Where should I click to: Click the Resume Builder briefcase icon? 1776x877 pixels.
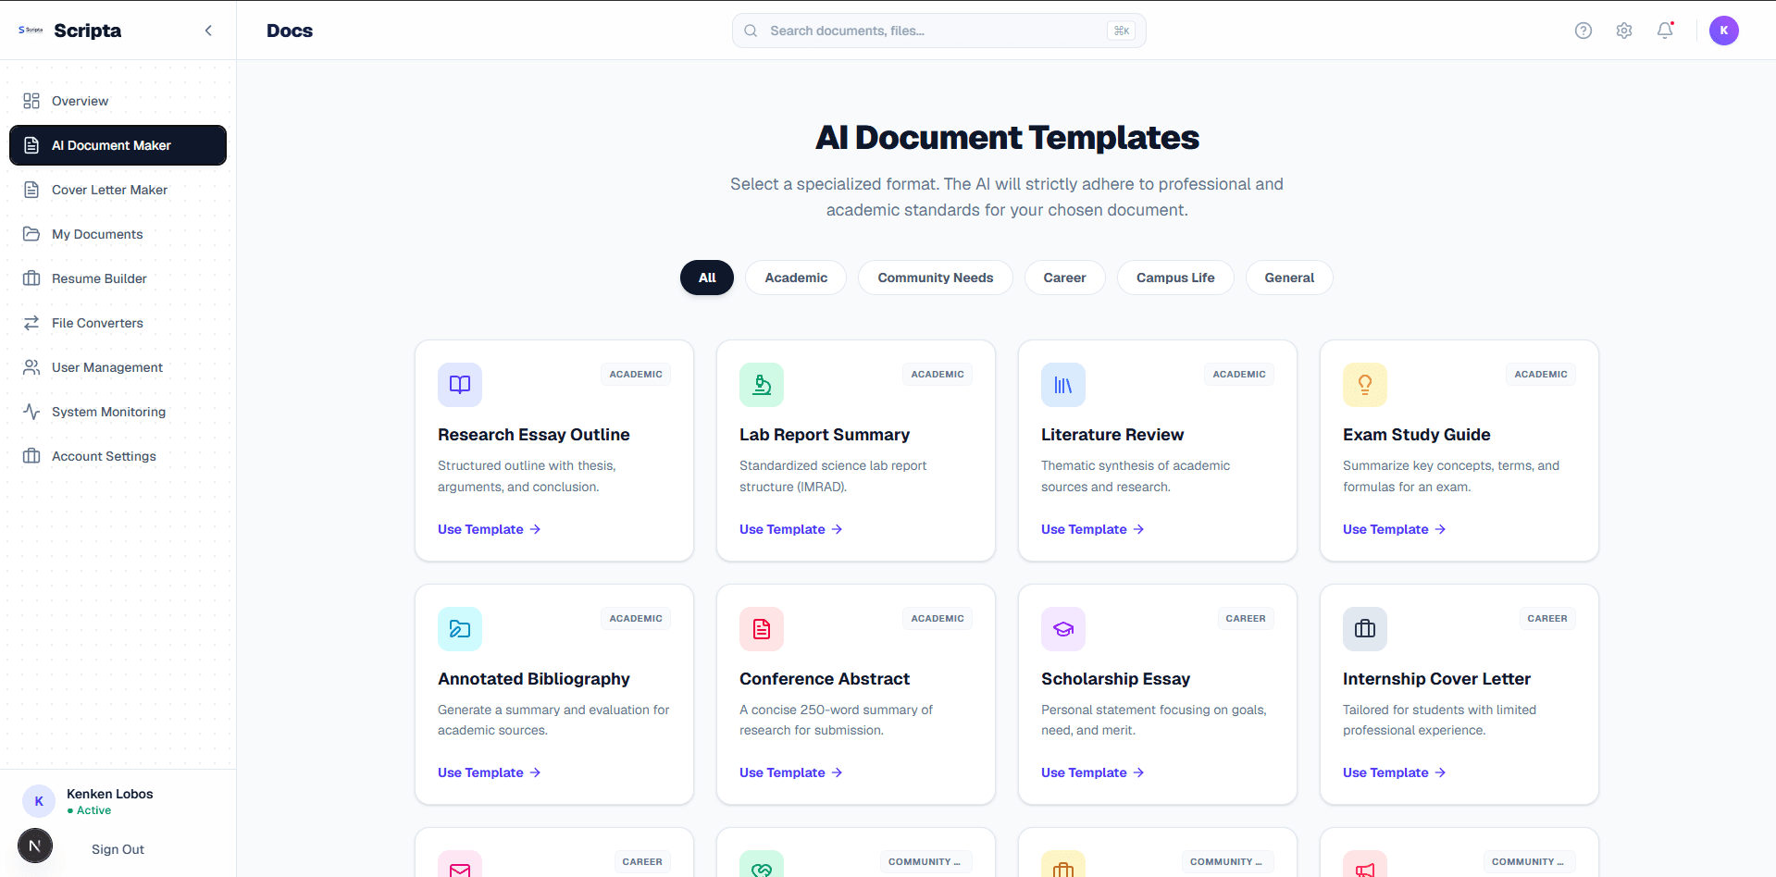31,278
